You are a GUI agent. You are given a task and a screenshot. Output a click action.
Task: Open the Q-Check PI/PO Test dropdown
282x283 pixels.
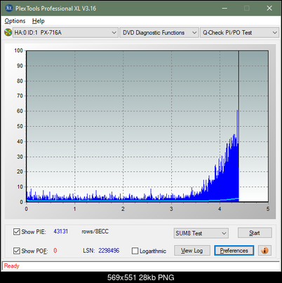239,33
